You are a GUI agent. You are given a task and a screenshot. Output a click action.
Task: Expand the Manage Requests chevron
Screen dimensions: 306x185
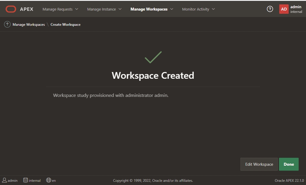(x=77, y=9)
